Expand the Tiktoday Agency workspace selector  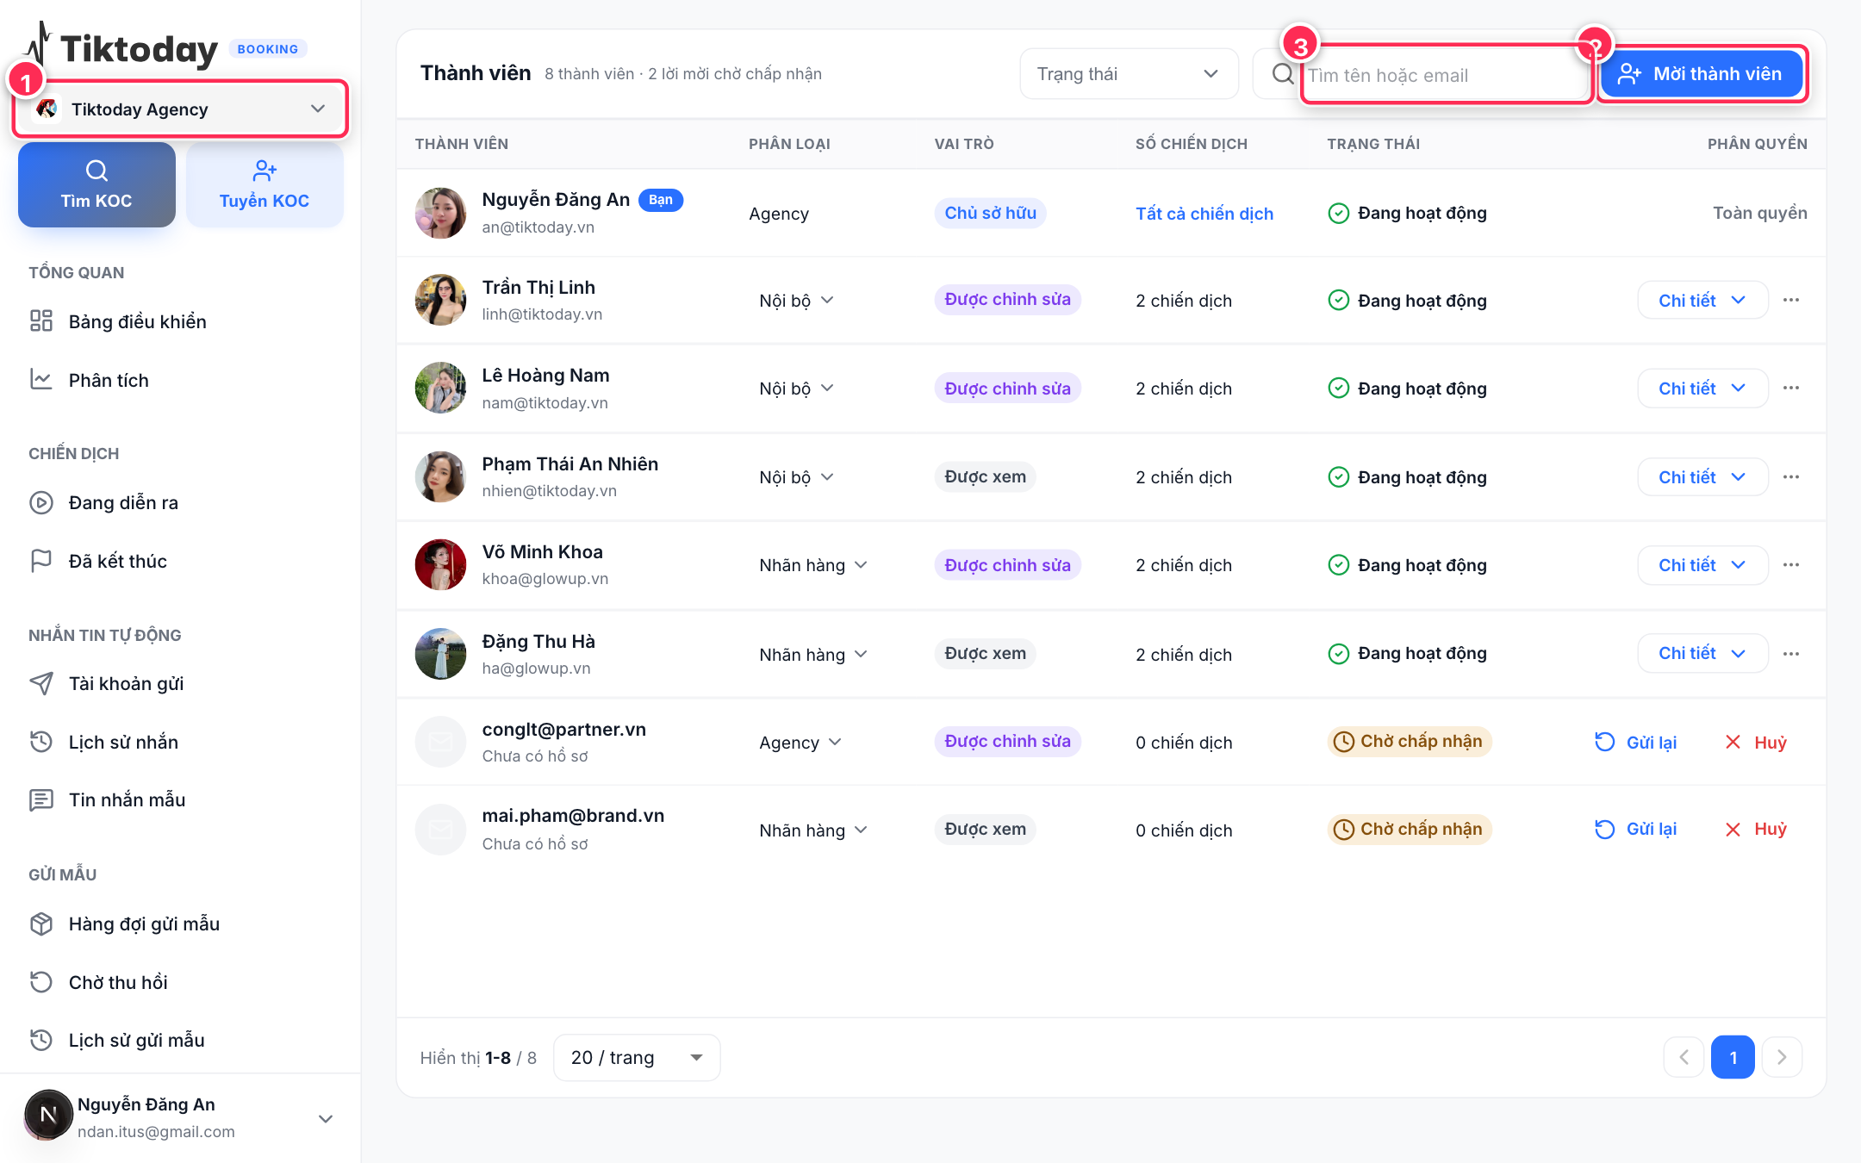(x=180, y=109)
